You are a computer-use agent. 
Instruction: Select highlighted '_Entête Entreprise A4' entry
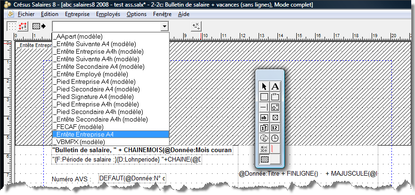[111, 134]
